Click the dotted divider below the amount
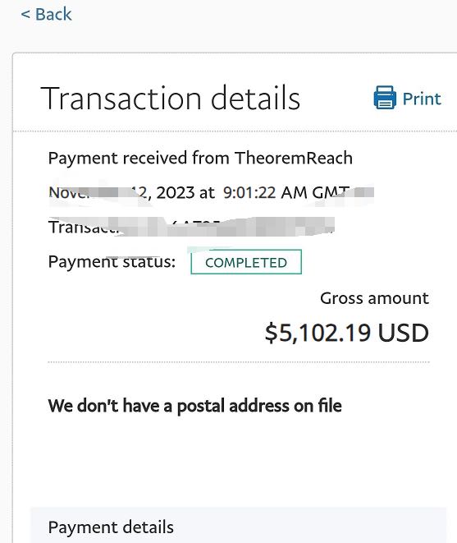Image resolution: width=457 pixels, height=543 pixels. click(239, 362)
